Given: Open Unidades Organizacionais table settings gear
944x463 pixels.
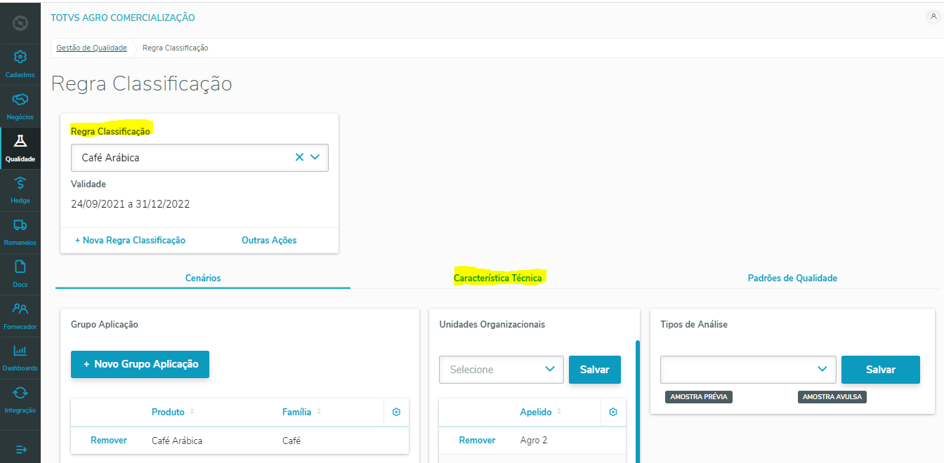Looking at the screenshot, I should [x=613, y=412].
